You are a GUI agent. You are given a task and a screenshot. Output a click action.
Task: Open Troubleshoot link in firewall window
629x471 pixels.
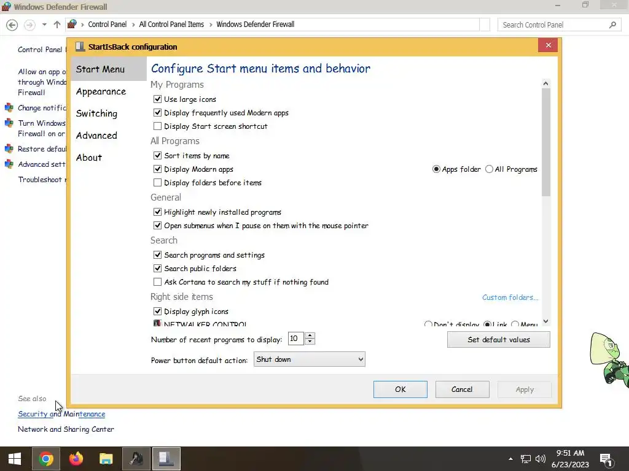(42, 180)
